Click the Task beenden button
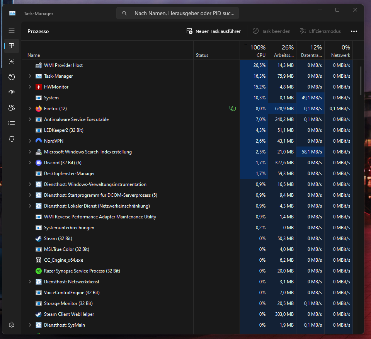The height and width of the screenshot is (339, 371). coord(271,31)
